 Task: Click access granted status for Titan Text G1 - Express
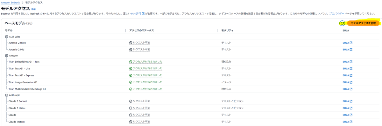coord(146,75)
